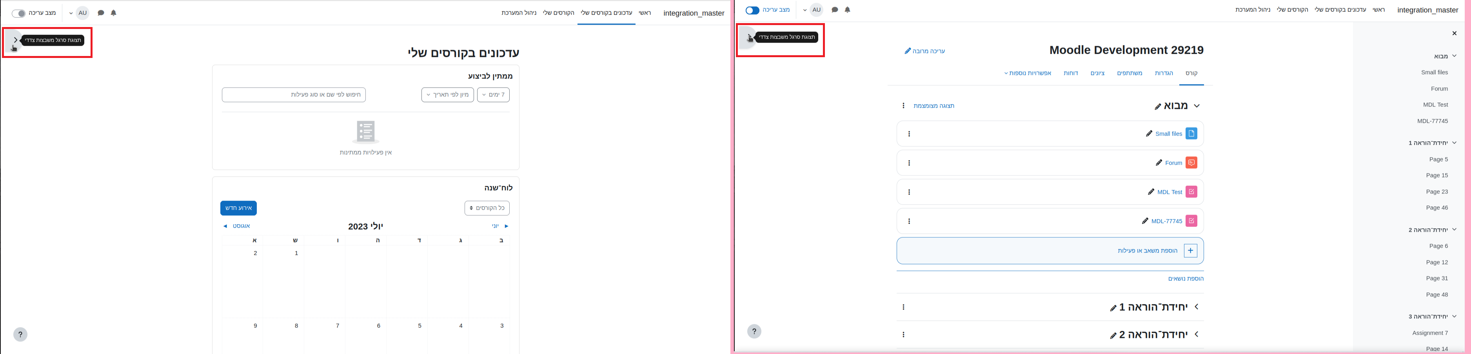Open the מיון לפי תאריך sort dropdown
Screen dimensions: 1471x354
click(448, 95)
